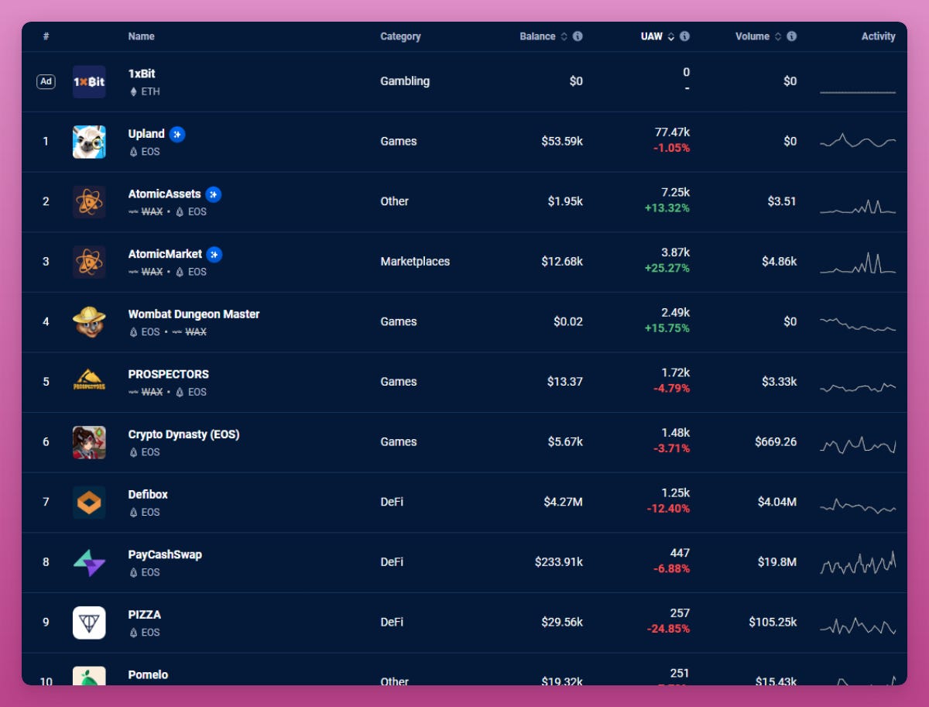The width and height of the screenshot is (929, 707).
Task: Click the verified badge next to Upland
Action: click(176, 134)
